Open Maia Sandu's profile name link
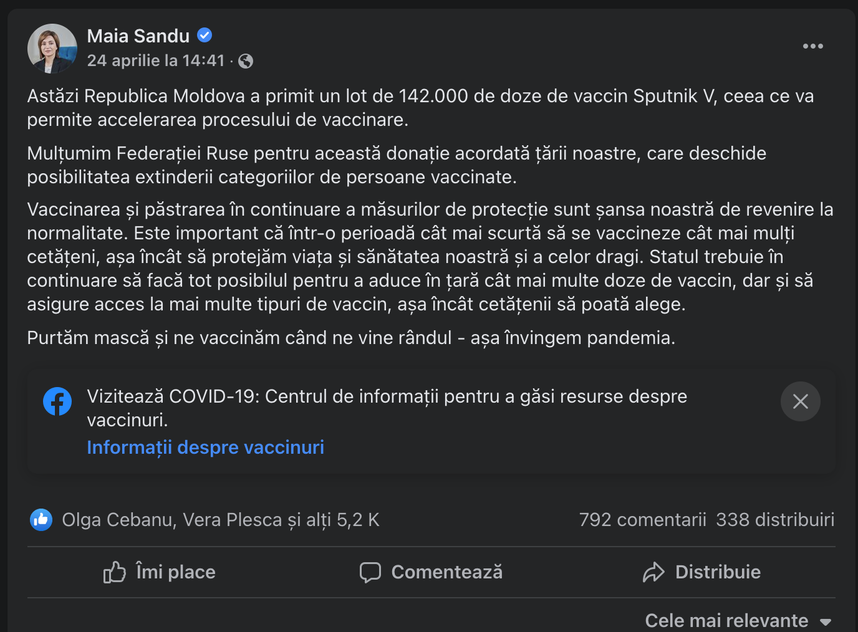 tap(138, 36)
